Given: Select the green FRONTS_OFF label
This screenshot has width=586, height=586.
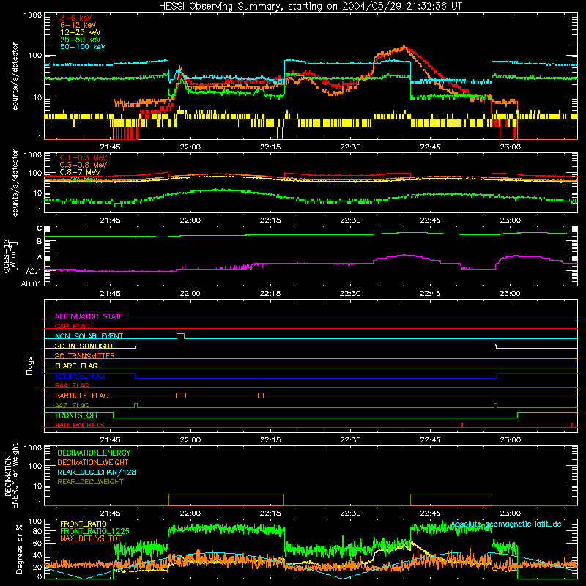Looking at the screenshot, I should tap(77, 415).
